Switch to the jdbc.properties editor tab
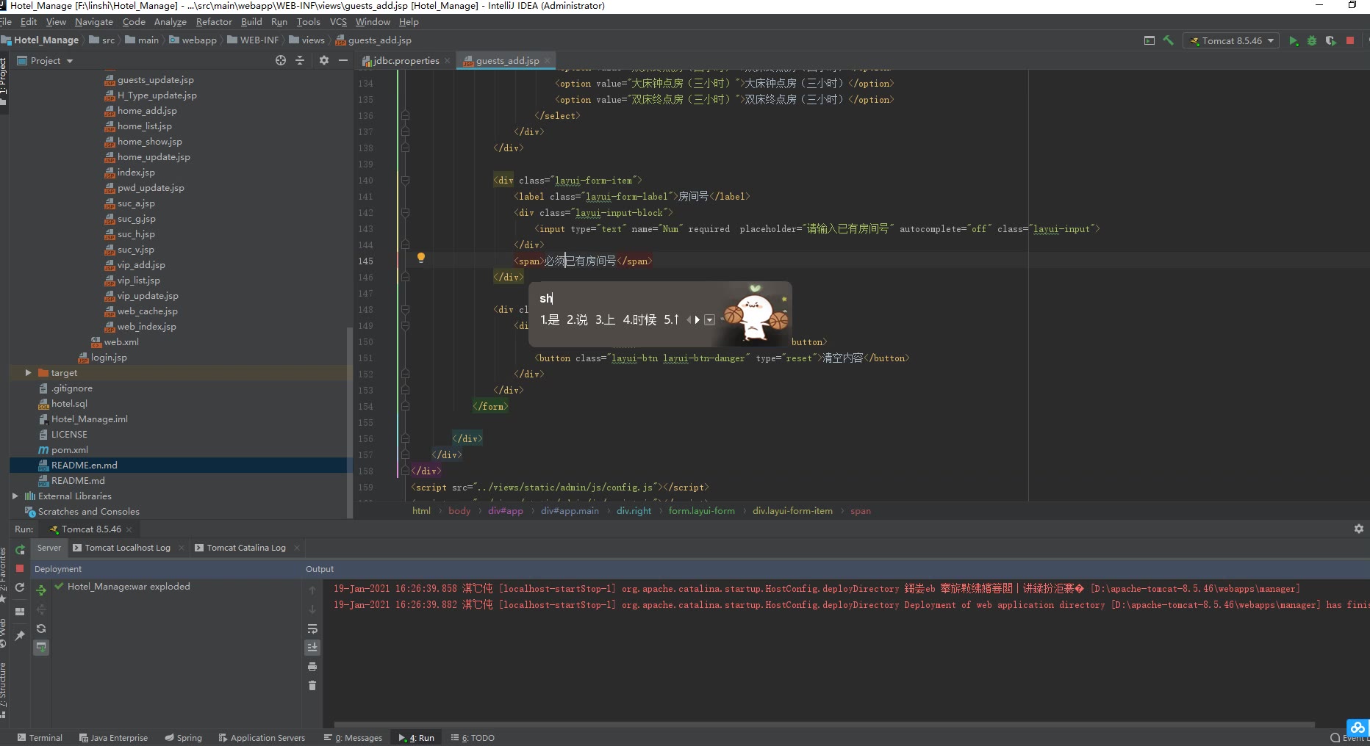Image resolution: width=1370 pixels, height=746 pixels. [x=406, y=61]
